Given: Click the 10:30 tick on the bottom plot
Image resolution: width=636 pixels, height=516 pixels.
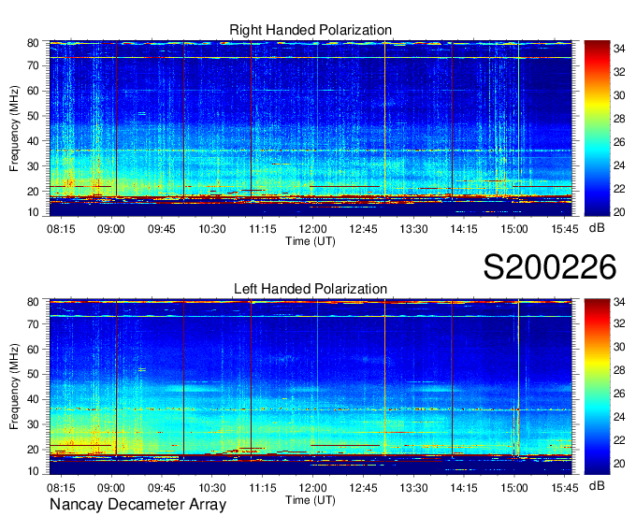Looking at the screenshot, I should (x=211, y=488).
